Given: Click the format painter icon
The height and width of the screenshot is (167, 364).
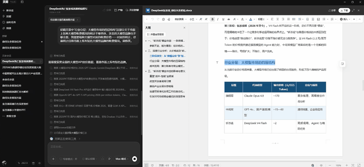Looking at the screenshot, I should pos(163,19).
